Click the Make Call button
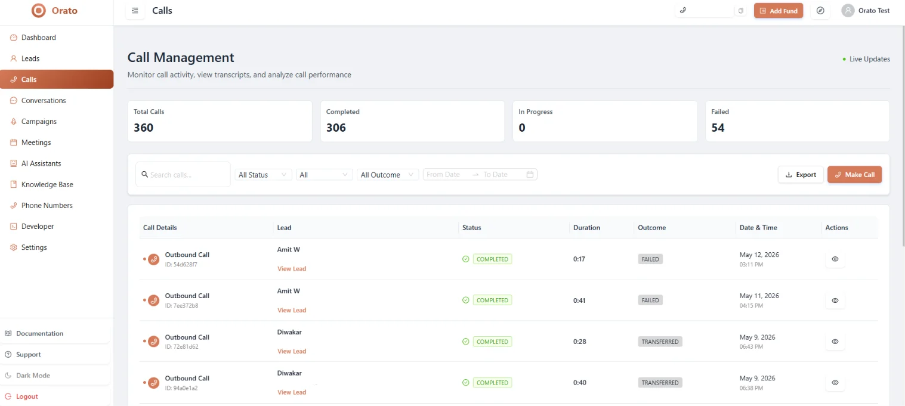The image size is (905, 406). pyautogui.click(x=854, y=175)
